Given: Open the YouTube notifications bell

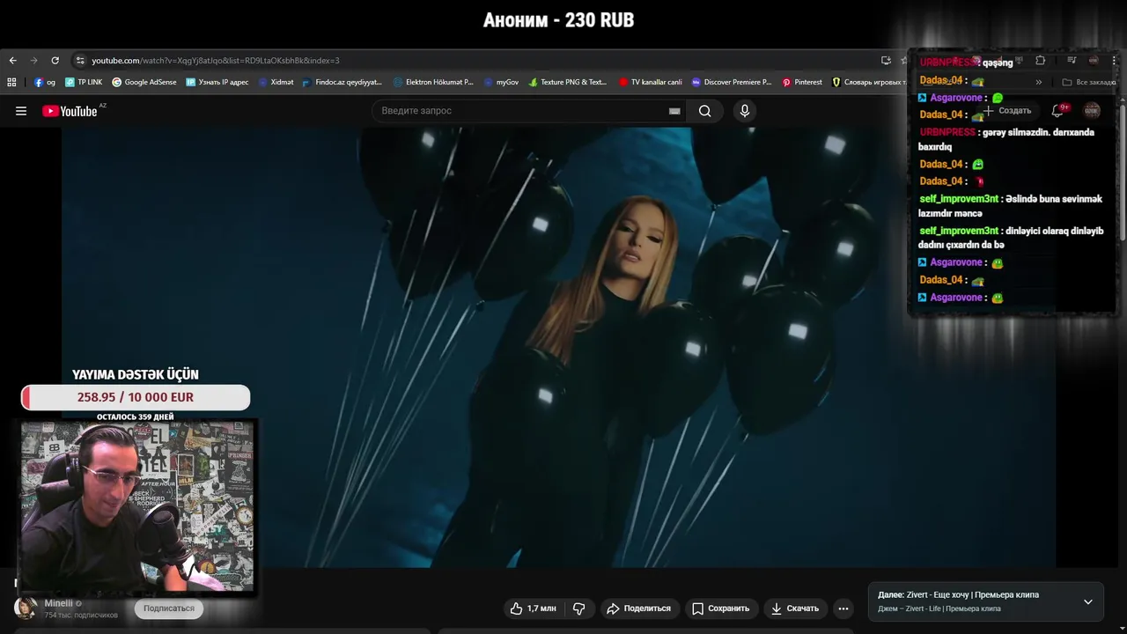Looking at the screenshot, I should pyautogui.click(x=1058, y=111).
